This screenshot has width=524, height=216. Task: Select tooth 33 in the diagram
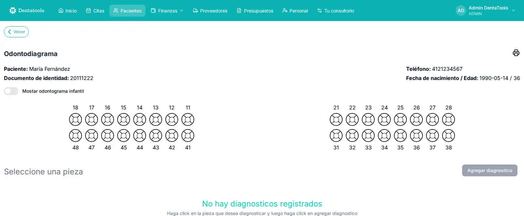click(x=368, y=135)
